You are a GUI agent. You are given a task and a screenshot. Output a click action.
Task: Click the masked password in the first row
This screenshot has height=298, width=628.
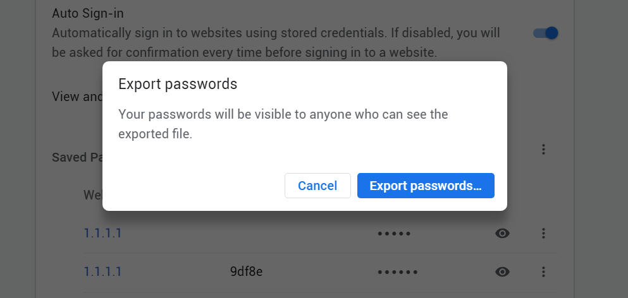pos(394,234)
